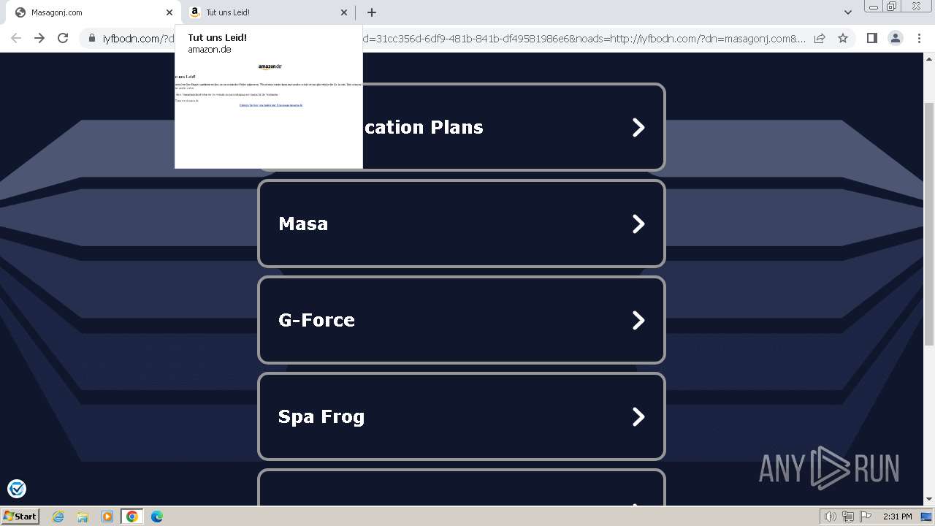
Task: Go back to the previous page
Action: coord(16,38)
